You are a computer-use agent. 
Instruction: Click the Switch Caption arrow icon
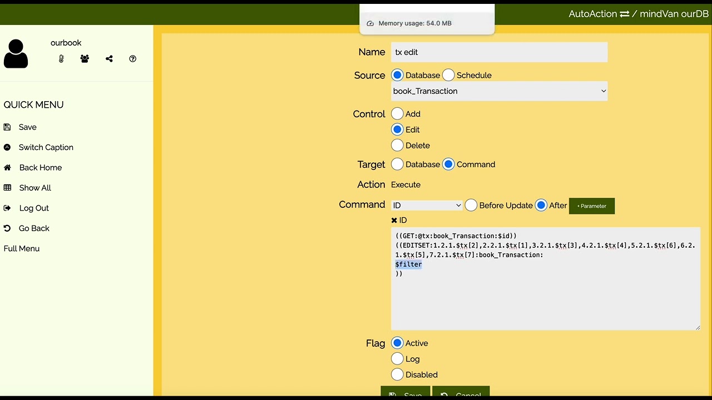click(x=7, y=147)
